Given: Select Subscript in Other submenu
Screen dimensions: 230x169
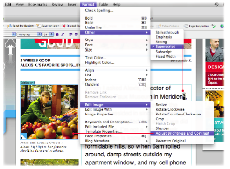Looking at the screenshot, I should pyautogui.click(x=167, y=52).
